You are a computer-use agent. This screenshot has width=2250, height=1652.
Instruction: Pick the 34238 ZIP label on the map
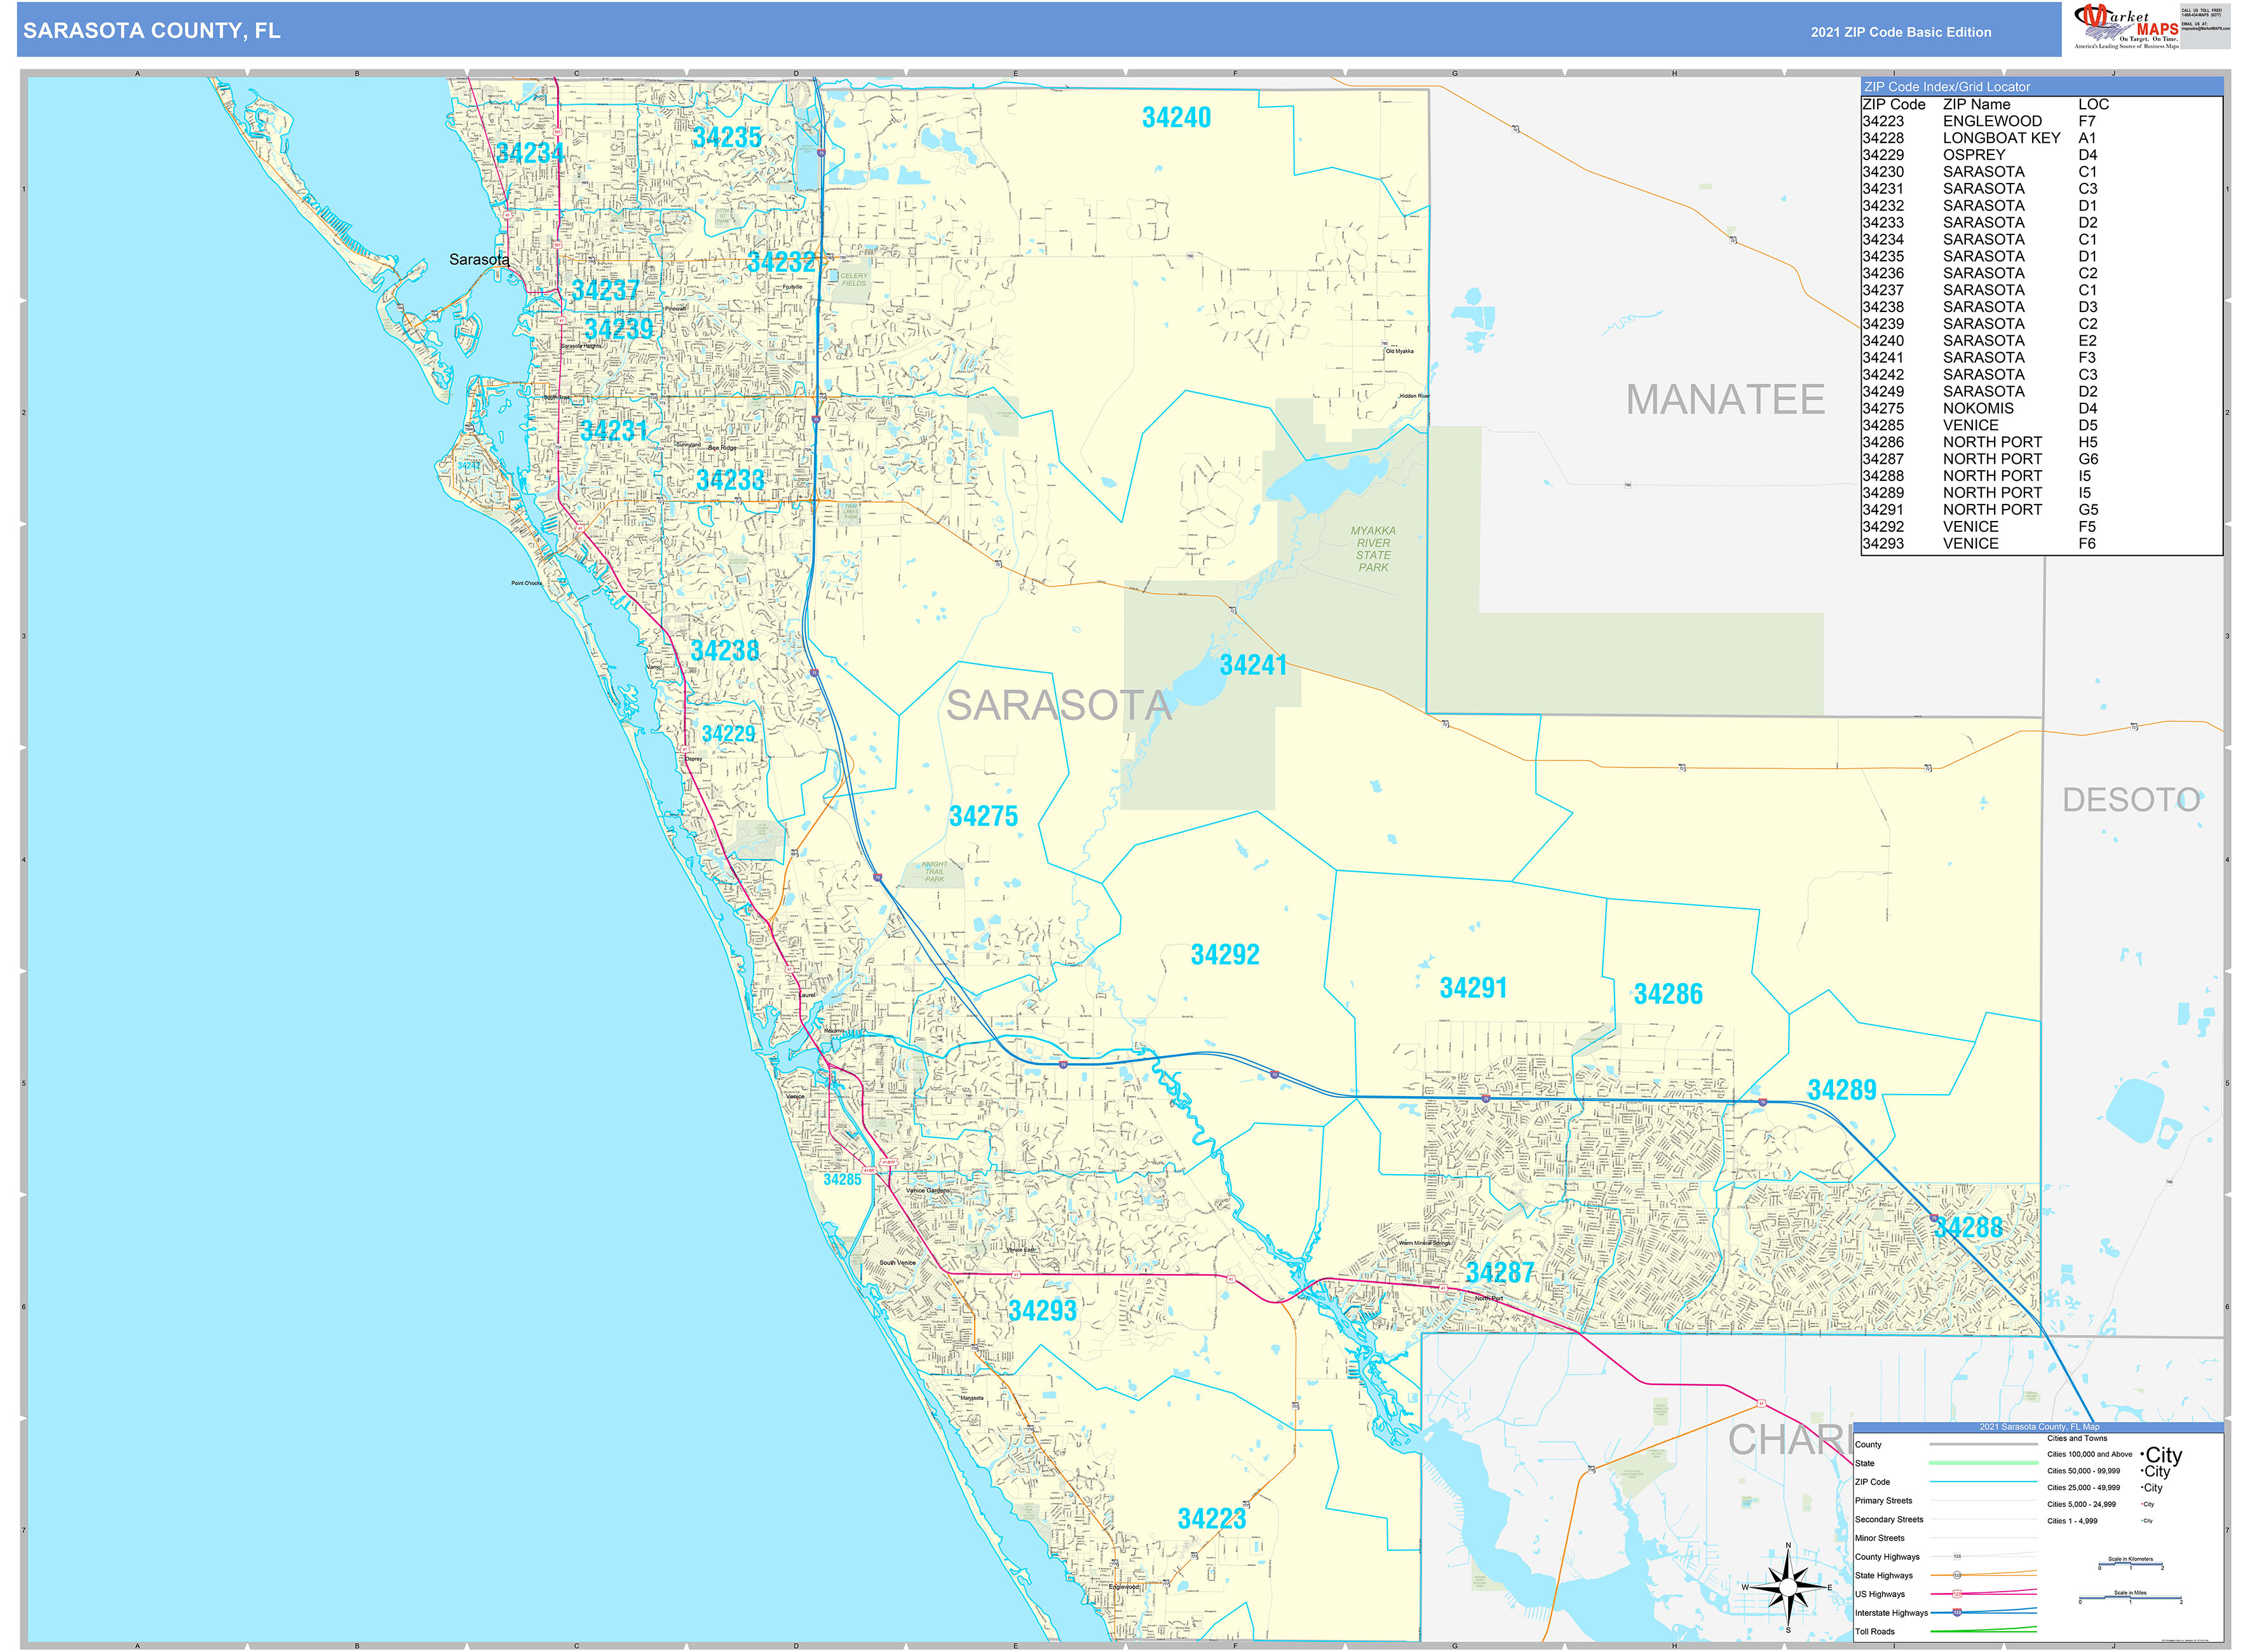pos(725,650)
